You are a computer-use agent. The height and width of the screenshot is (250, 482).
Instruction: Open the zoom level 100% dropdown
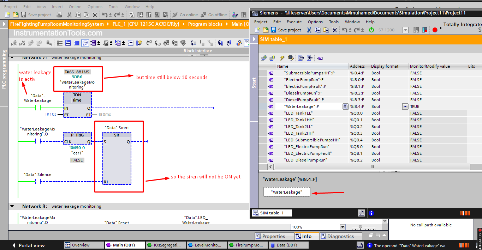coord(342,227)
